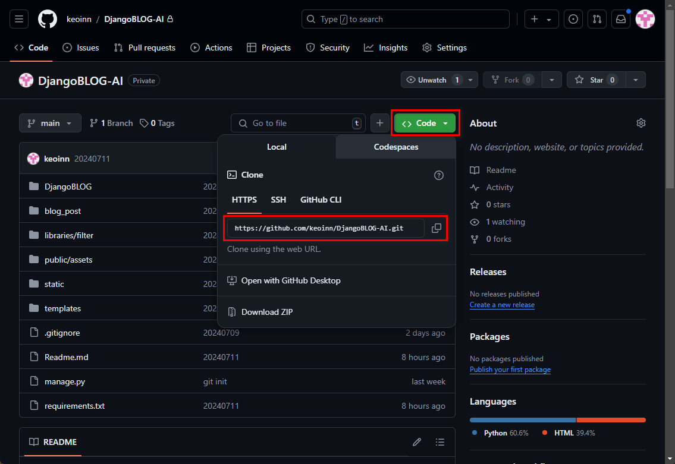Open the 0 Tags link

pyautogui.click(x=157, y=123)
